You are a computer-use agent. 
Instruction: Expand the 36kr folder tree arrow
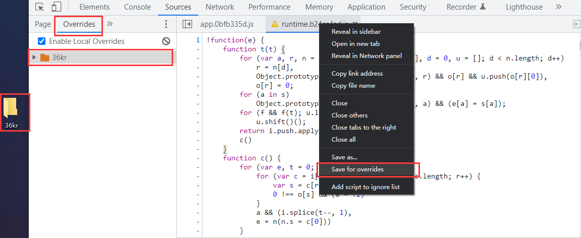tap(34, 57)
